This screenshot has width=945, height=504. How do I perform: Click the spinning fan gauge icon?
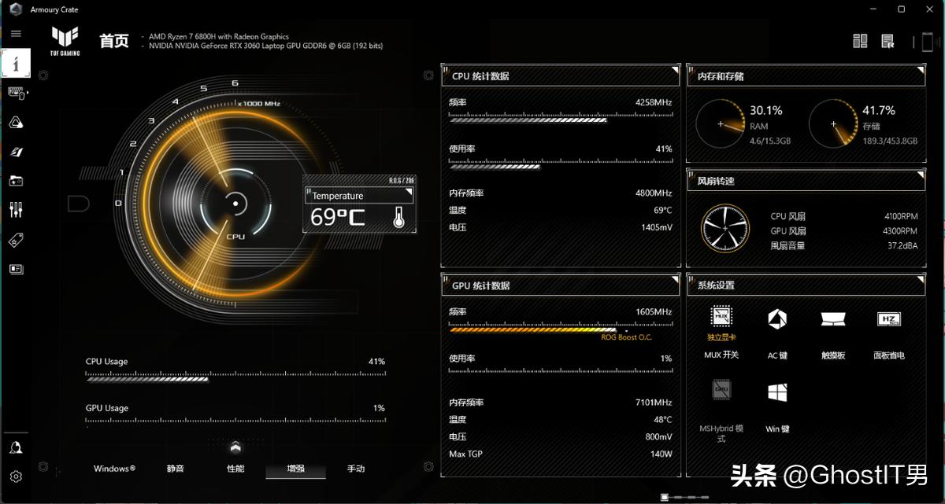pos(725,229)
